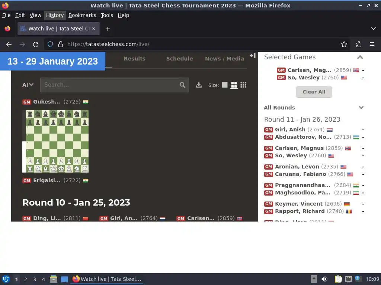Image resolution: width=381 pixels, height=285 pixels.
Task: Open the taskbar start menu icon
Action: point(6,279)
